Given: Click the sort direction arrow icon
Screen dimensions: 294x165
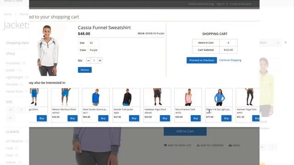Looking at the screenshot, I should (x=285, y=43).
